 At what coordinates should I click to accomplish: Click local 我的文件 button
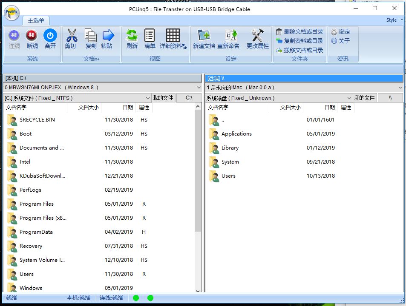point(163,98)
